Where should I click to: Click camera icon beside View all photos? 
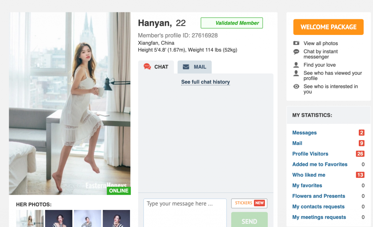coord(296,43)
